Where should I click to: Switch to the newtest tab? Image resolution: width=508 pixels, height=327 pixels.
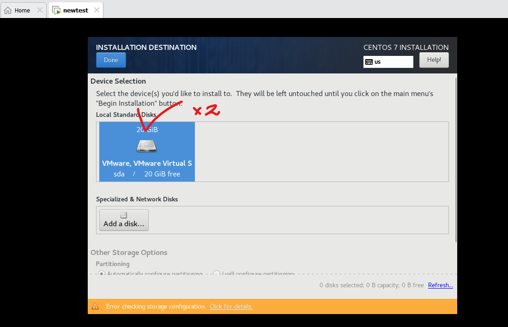[x=76, y=10]
